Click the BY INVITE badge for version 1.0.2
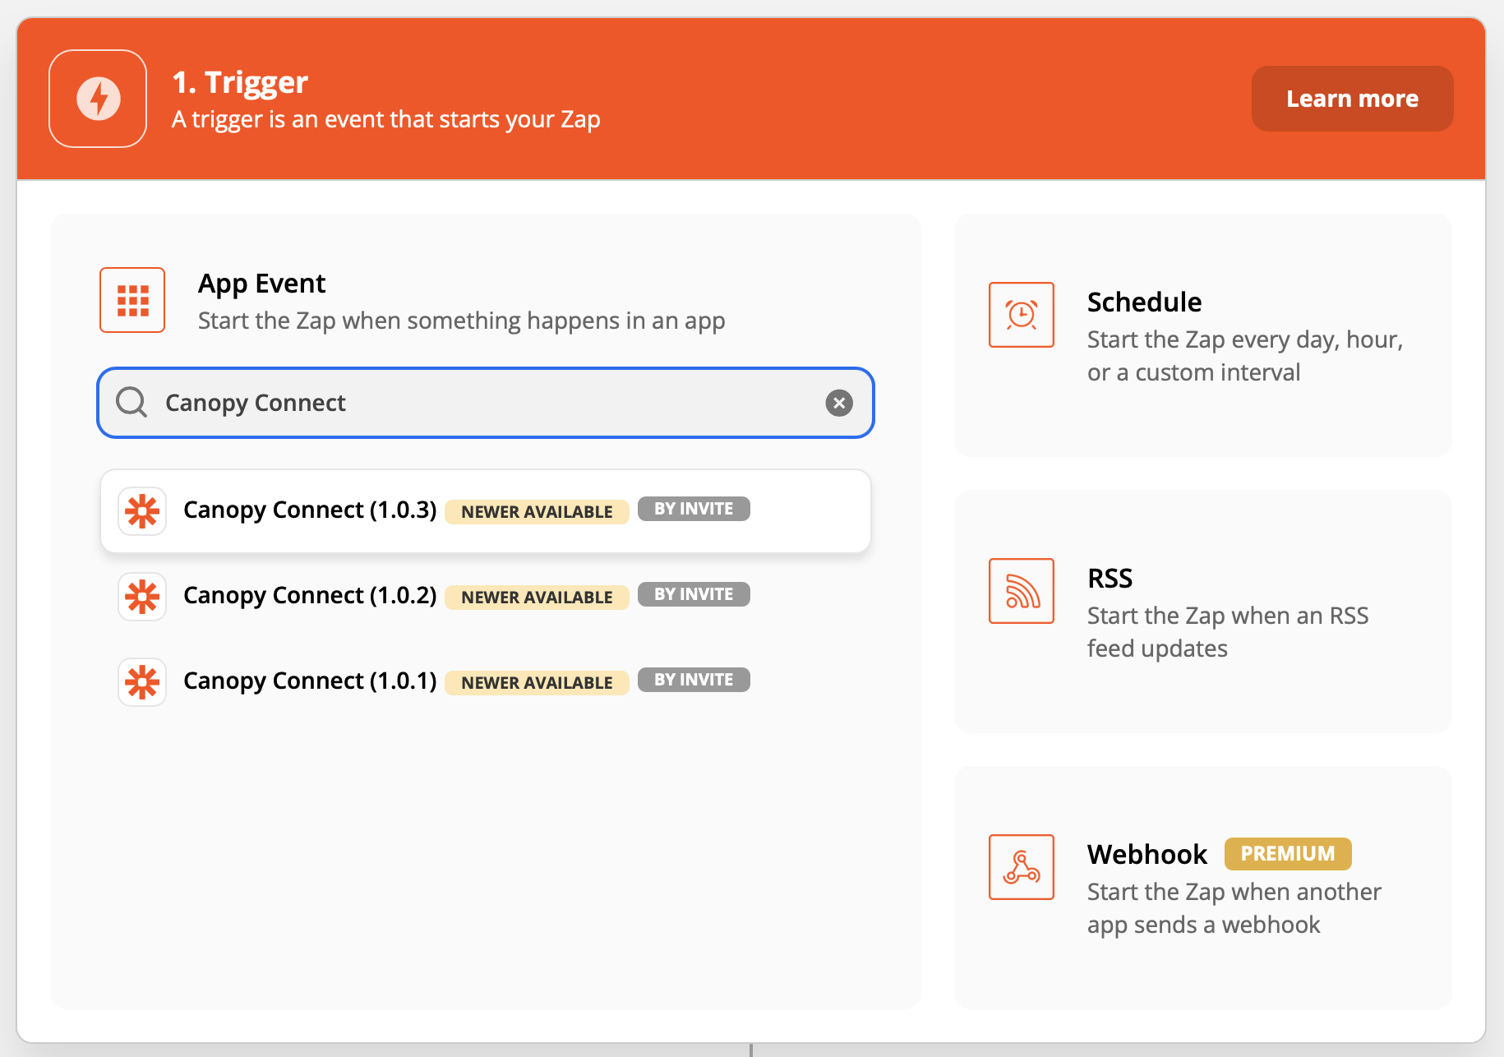Image resolution: width=1504 pixels, height=1057 pixels. [x=694, y=594]
